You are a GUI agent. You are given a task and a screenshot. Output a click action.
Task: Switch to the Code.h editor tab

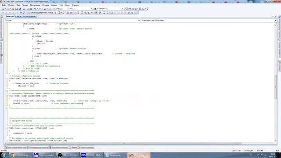[x=18, y=17]
